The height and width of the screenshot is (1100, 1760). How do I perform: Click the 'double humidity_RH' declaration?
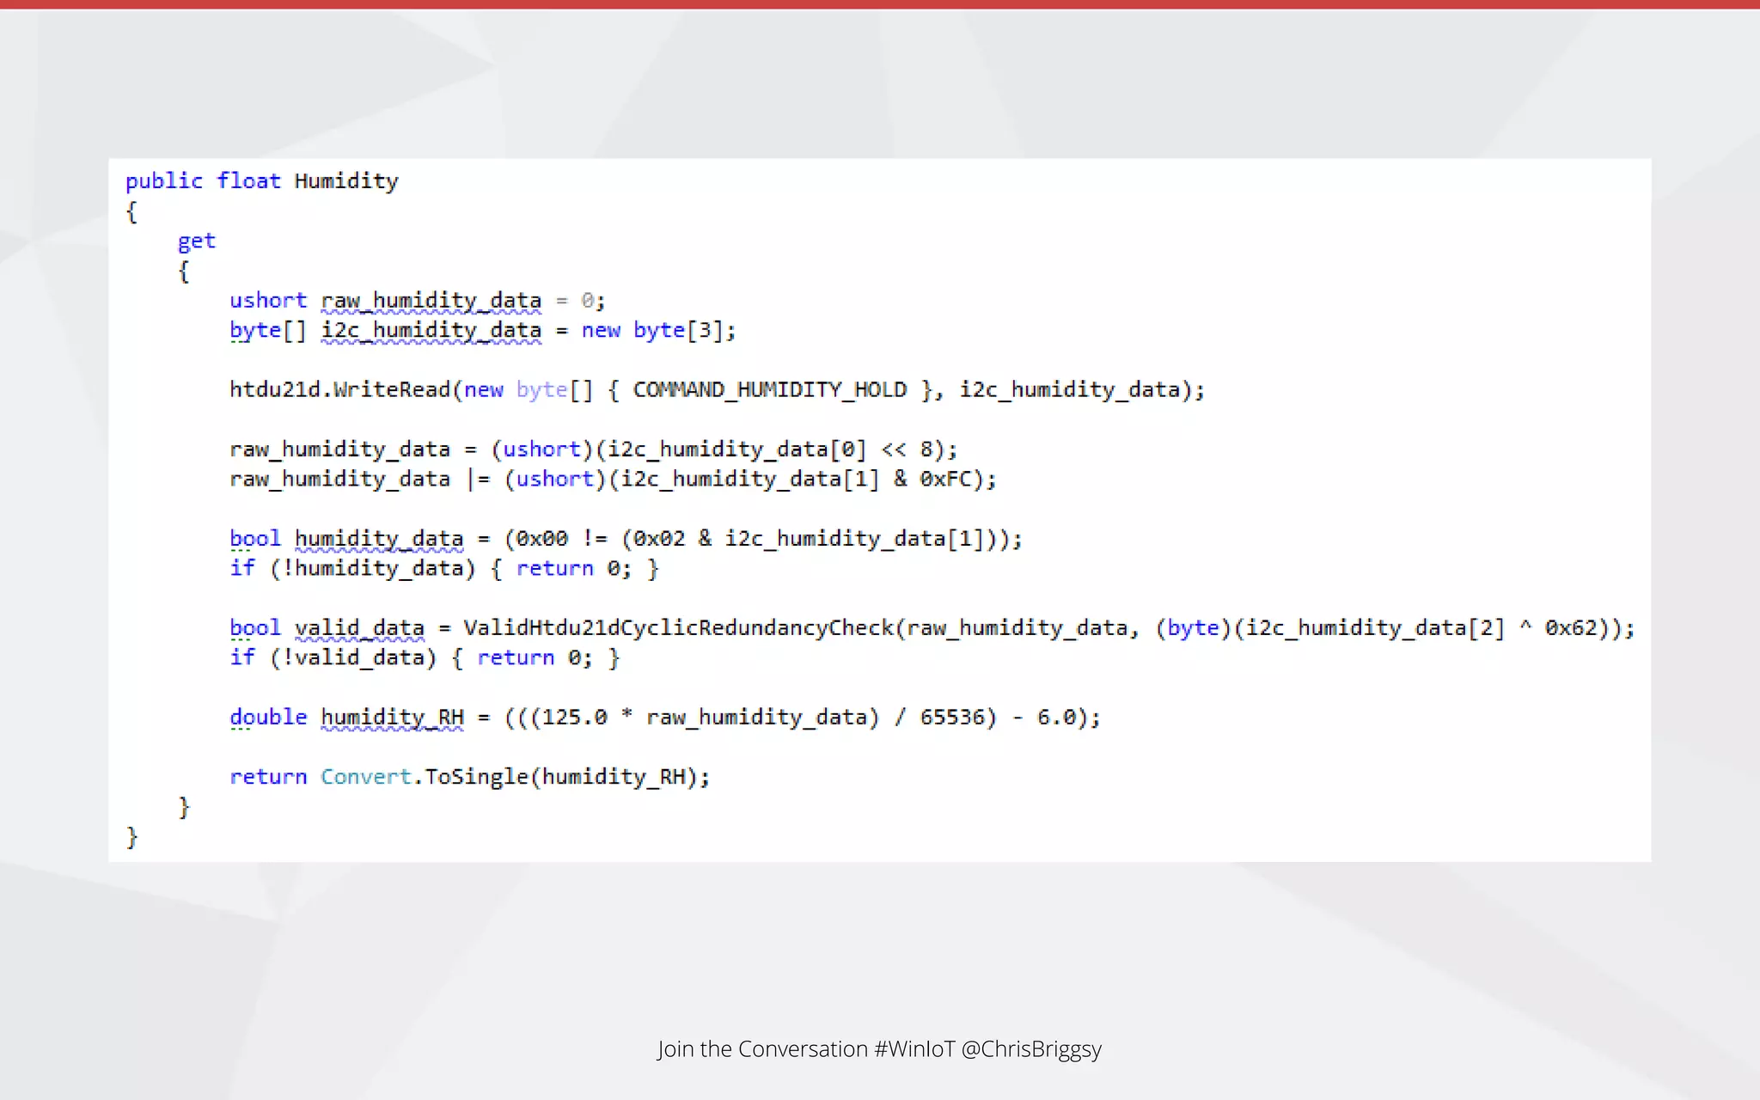tap(346, 718)
